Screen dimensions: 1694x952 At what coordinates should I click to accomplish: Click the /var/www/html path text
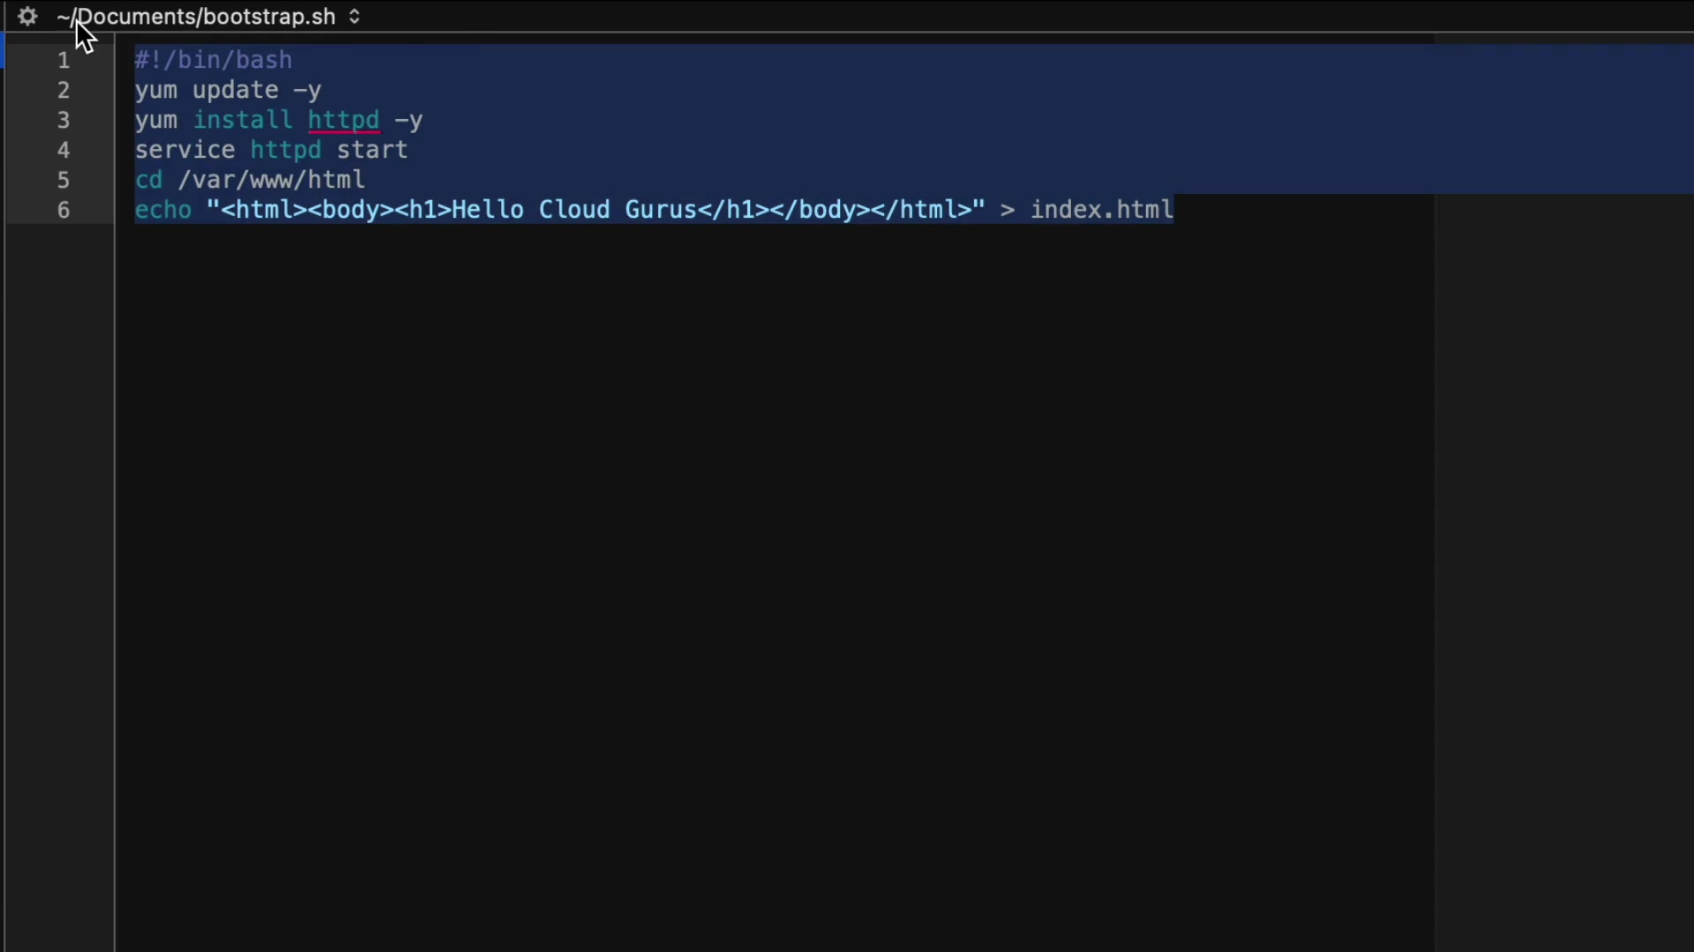click(x=271, y=180)
